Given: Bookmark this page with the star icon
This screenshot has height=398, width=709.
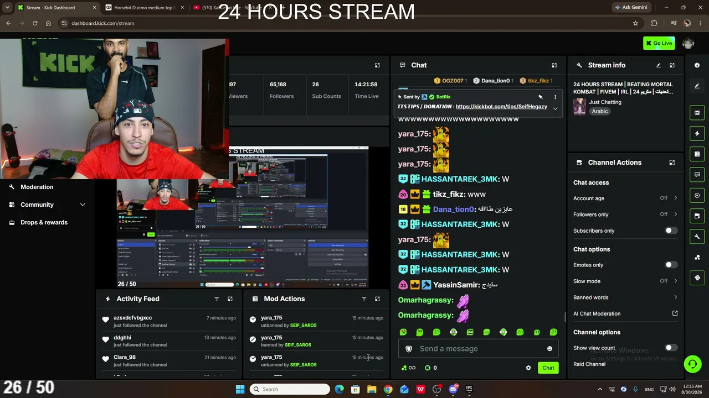Looking at the screenshot, I should point(635,23).
